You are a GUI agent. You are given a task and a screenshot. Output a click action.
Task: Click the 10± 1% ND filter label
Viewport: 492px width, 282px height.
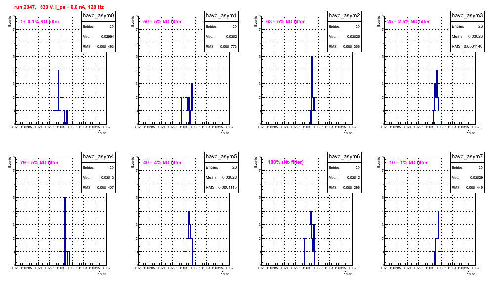409,163
